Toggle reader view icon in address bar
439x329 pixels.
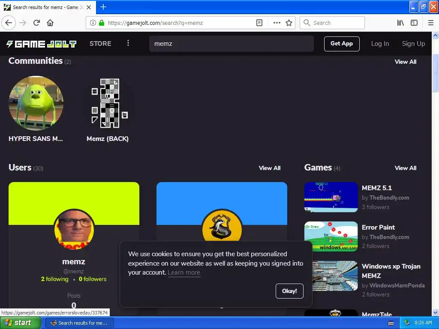tap(259, 23)
